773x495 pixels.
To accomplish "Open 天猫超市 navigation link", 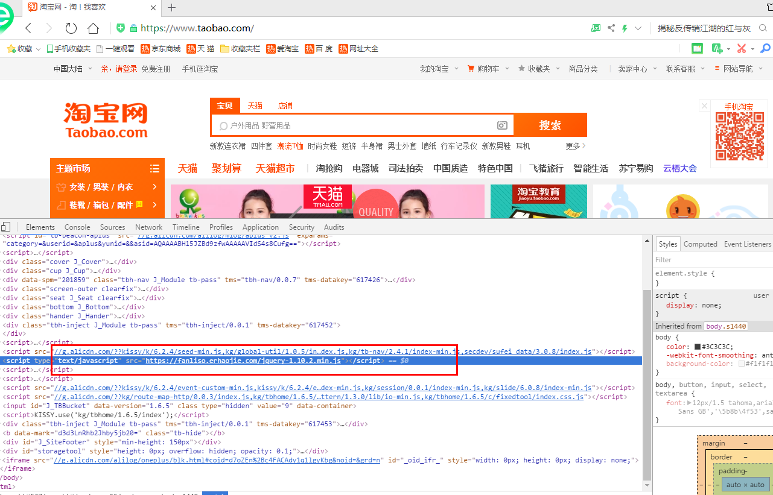I will click(x=275, y=168).
